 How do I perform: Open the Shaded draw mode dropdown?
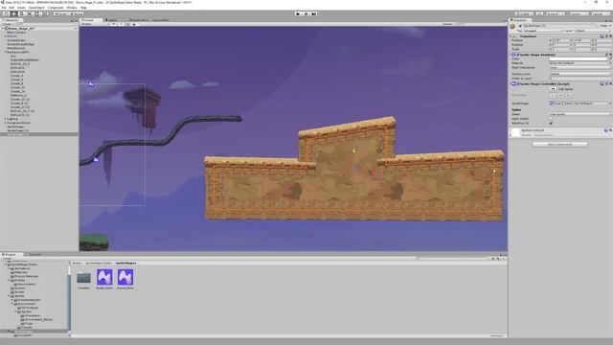pos(94,24)
